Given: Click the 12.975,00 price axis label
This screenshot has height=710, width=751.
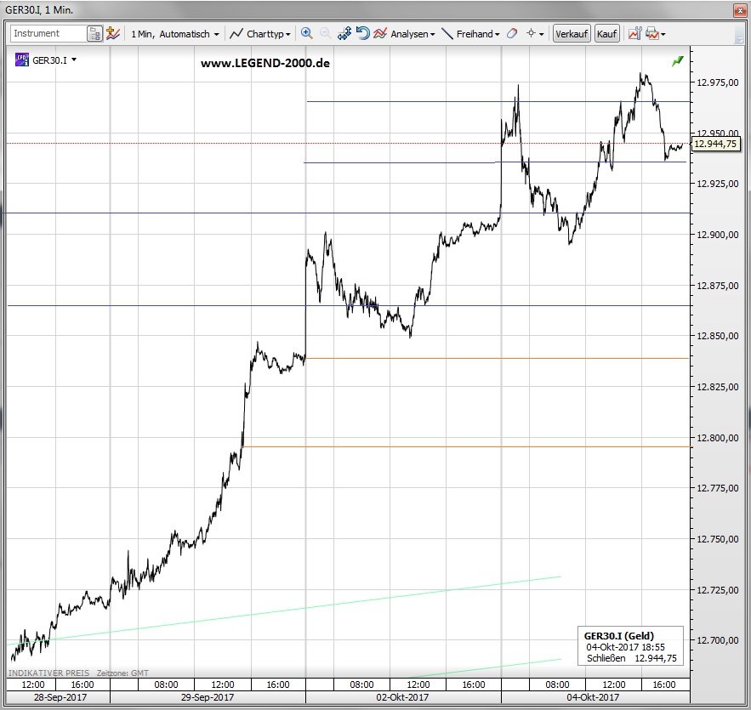Looking at the screenshot, I should 718,82.
